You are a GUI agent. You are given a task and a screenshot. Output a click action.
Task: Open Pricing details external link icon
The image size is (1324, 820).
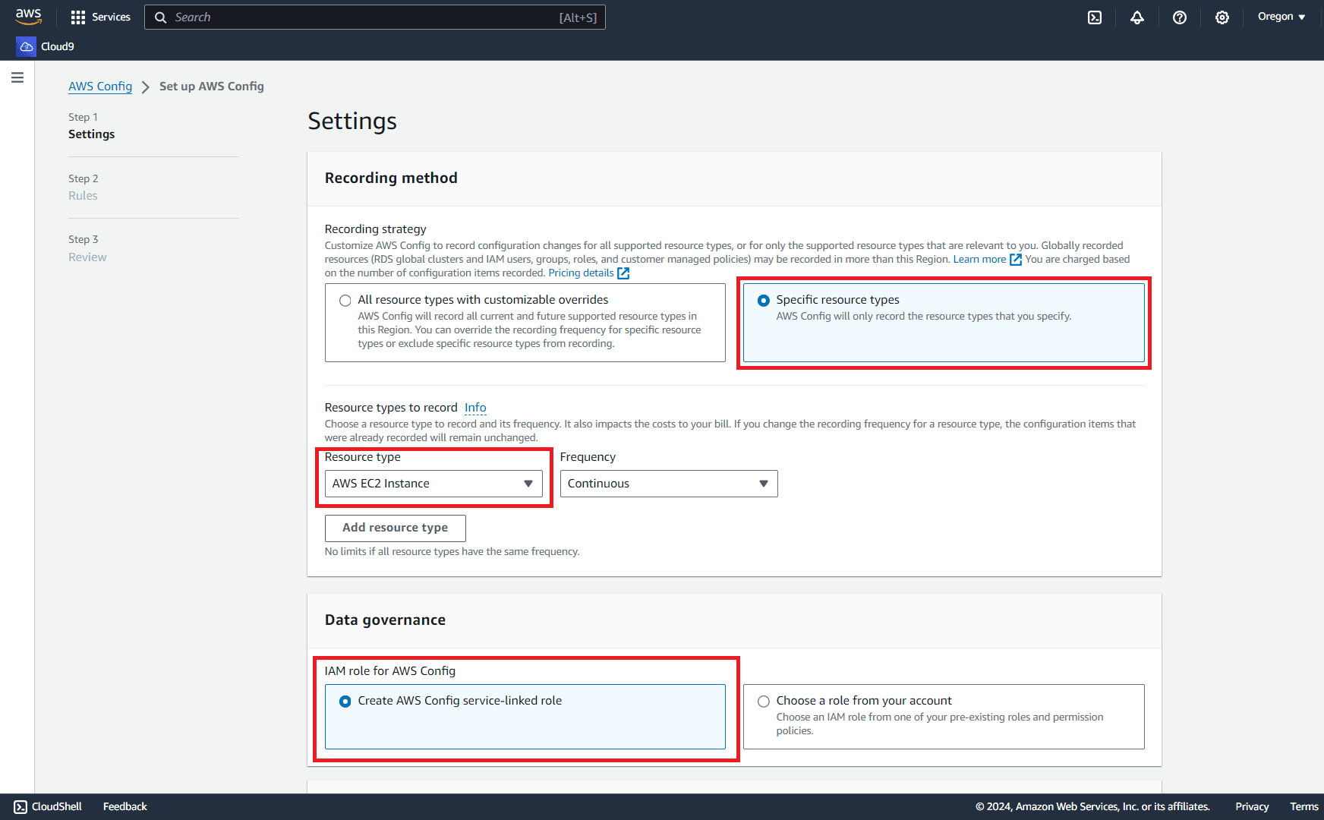(623, 273)
